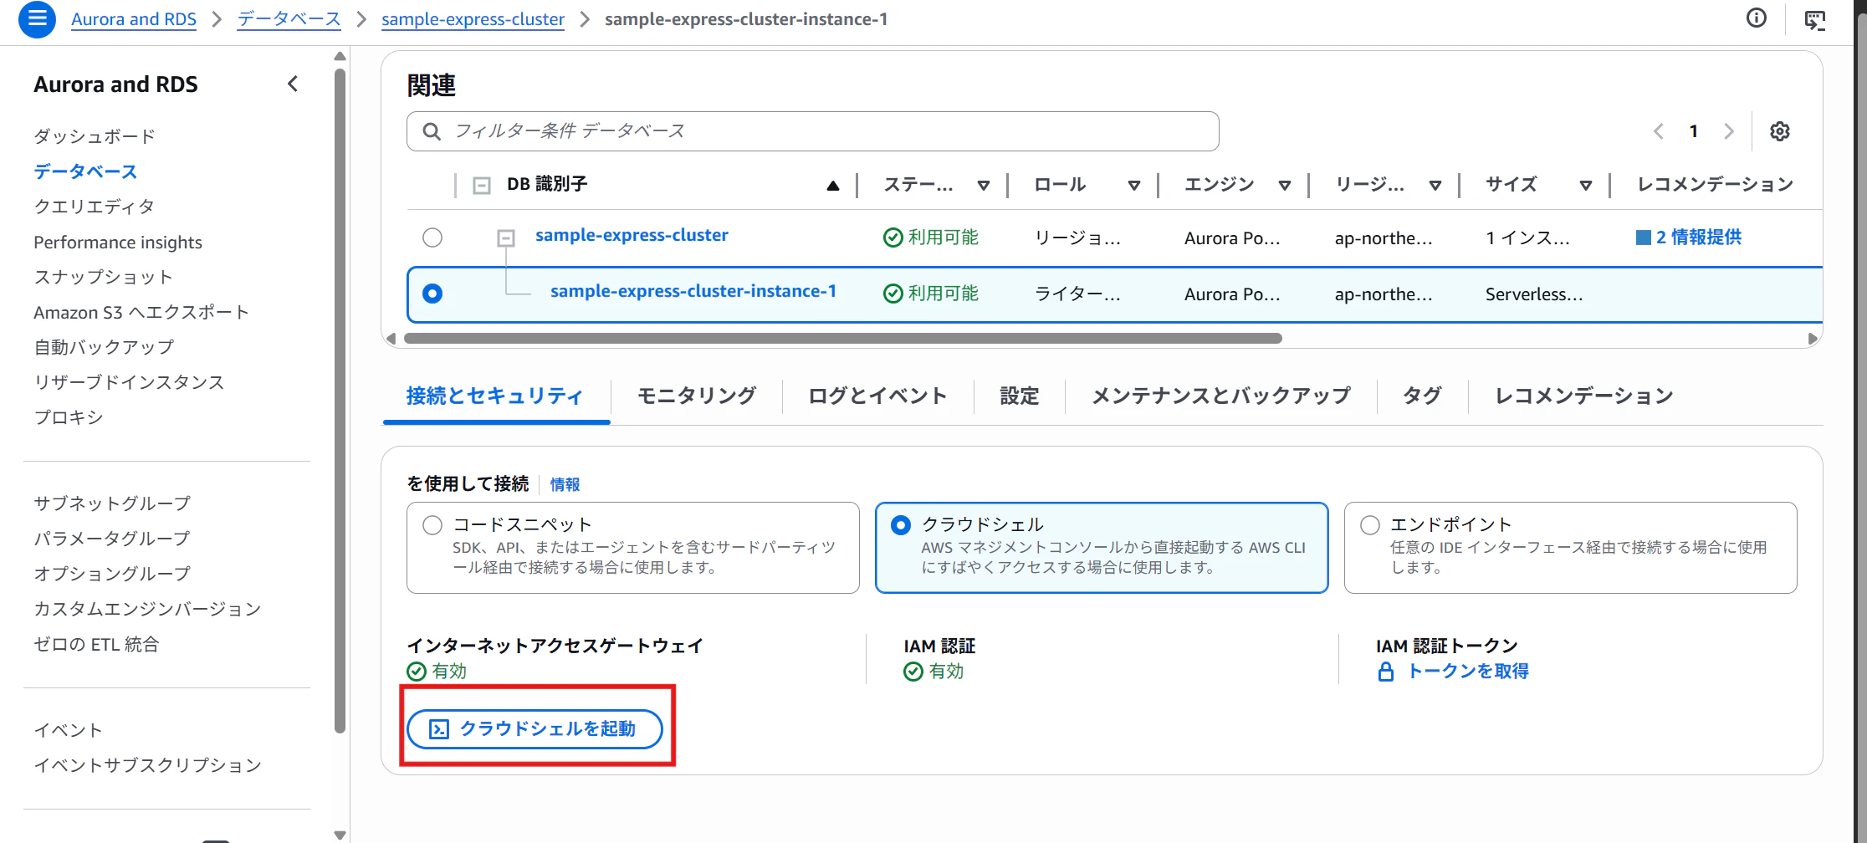The image size is (1867, 843).
Task: Open Aurora and RDS breadcrumb link
Action: 134,19
